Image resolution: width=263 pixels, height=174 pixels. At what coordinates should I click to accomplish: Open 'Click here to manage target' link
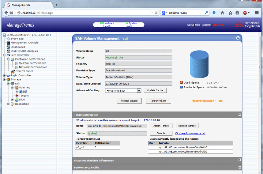190,133
